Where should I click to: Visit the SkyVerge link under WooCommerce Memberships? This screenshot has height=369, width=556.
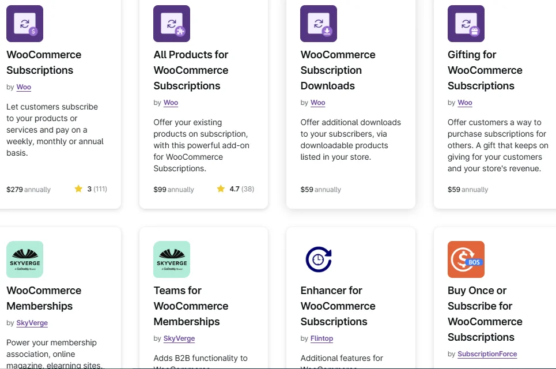(x=32, y=323)
